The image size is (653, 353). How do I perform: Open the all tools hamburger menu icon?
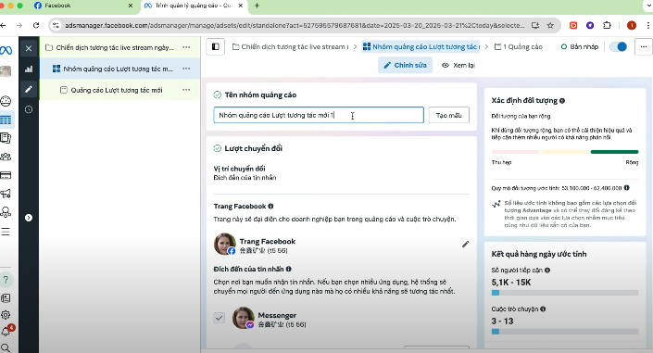(x=6, y=232)
